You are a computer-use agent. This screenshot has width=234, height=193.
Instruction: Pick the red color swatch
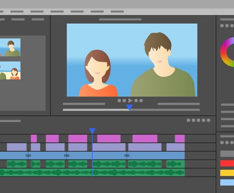[227, 164]
